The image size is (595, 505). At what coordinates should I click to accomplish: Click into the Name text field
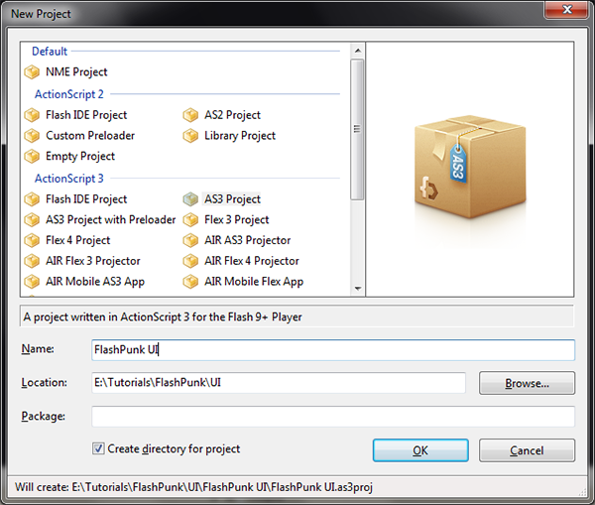pos(332,350)
